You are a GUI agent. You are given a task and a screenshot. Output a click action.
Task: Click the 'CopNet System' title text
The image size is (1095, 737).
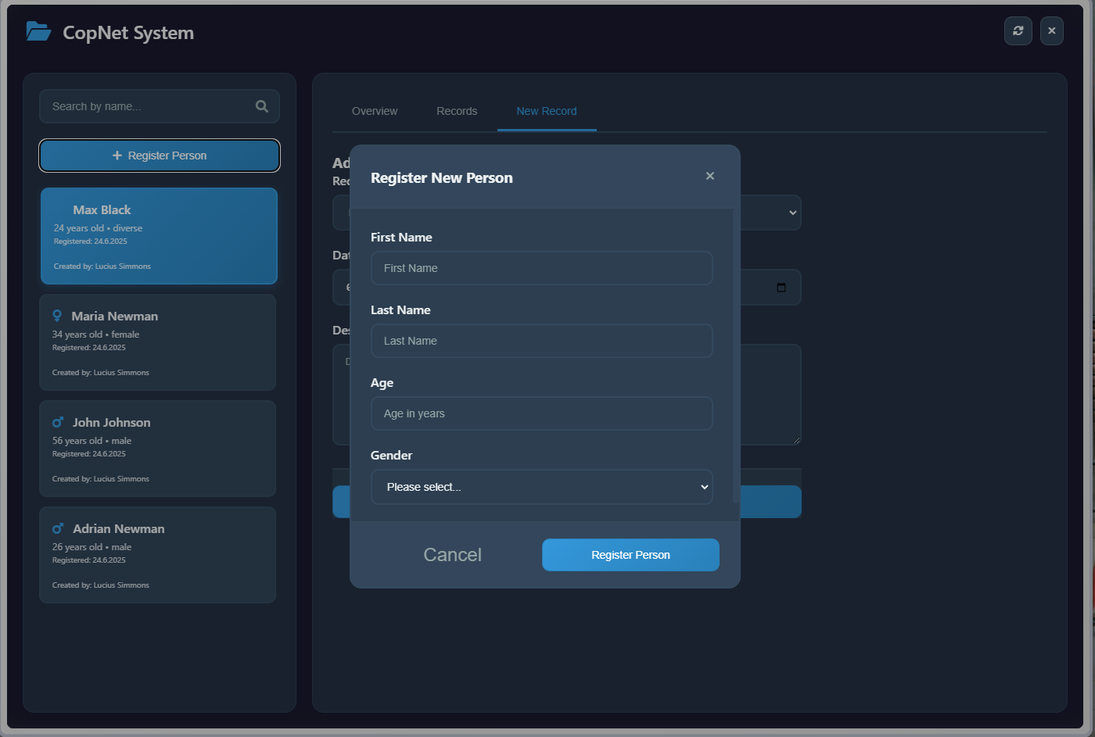[x=128, y=33]
